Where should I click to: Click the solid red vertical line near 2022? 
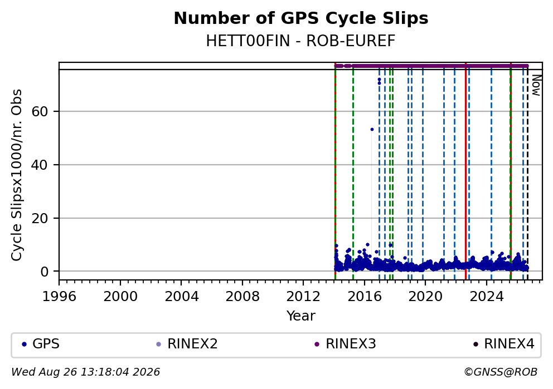pos(465,171)
